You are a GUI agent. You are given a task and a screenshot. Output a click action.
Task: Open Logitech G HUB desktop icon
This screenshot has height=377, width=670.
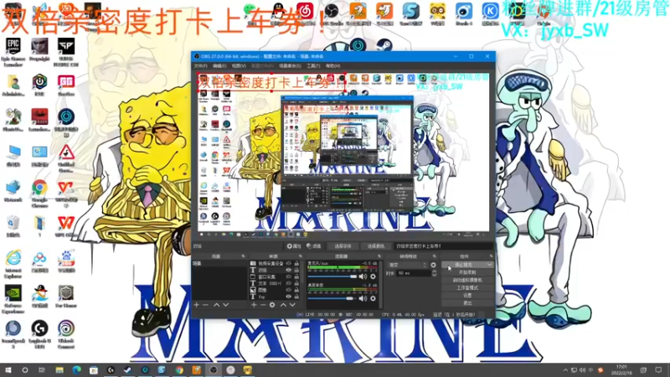39,334
